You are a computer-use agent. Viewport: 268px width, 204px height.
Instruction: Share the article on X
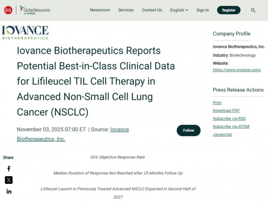(x=8, y=180)
